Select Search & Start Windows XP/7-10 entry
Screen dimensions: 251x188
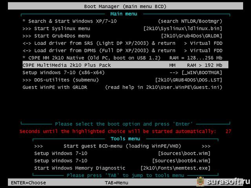[x=122, y=21]
